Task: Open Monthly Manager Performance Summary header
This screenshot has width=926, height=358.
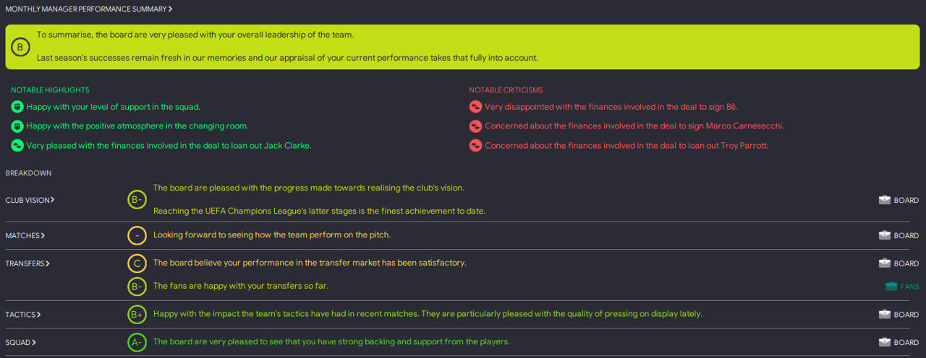Action: tap(89, 9)
